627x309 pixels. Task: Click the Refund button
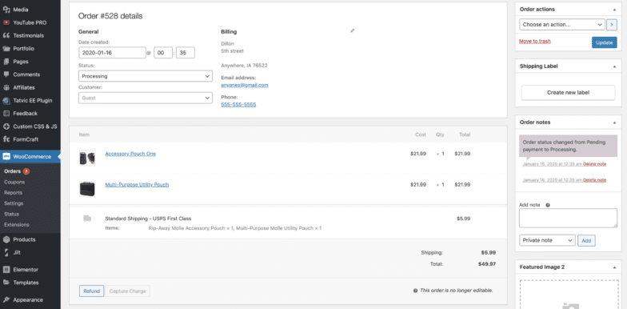(91, 291)
